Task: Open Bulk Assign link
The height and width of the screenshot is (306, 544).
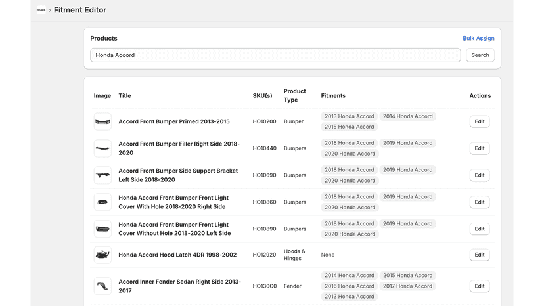Action: (478, 39)
